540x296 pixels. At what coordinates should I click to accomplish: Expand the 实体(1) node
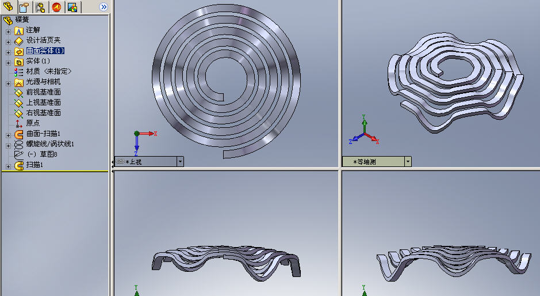8,63
